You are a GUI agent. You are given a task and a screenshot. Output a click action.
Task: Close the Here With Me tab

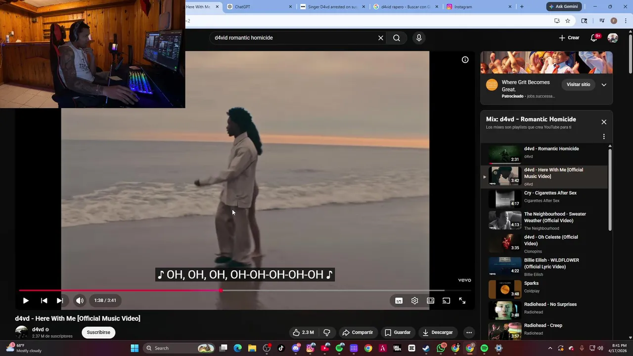click(217, 7)
